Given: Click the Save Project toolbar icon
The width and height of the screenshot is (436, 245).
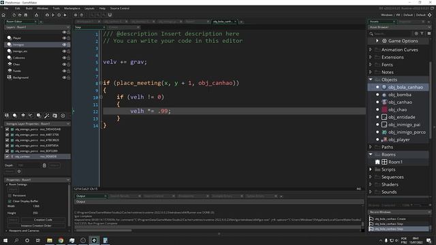Looking at the screenshot, I should click(x=26, y=15).
